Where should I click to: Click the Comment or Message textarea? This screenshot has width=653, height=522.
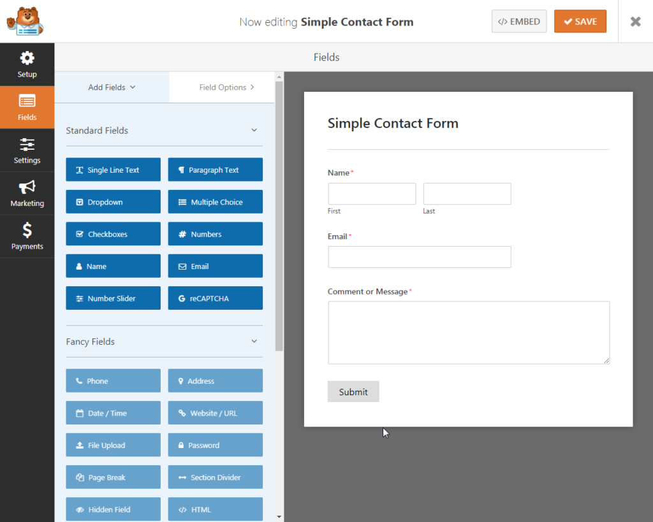[x=469, y=333]
